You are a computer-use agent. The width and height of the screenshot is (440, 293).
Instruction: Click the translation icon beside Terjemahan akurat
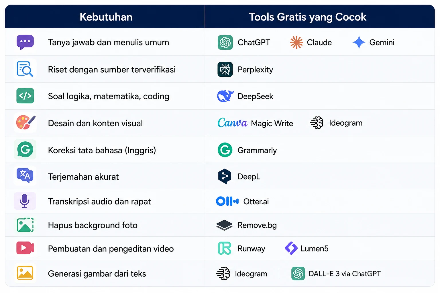25,175
